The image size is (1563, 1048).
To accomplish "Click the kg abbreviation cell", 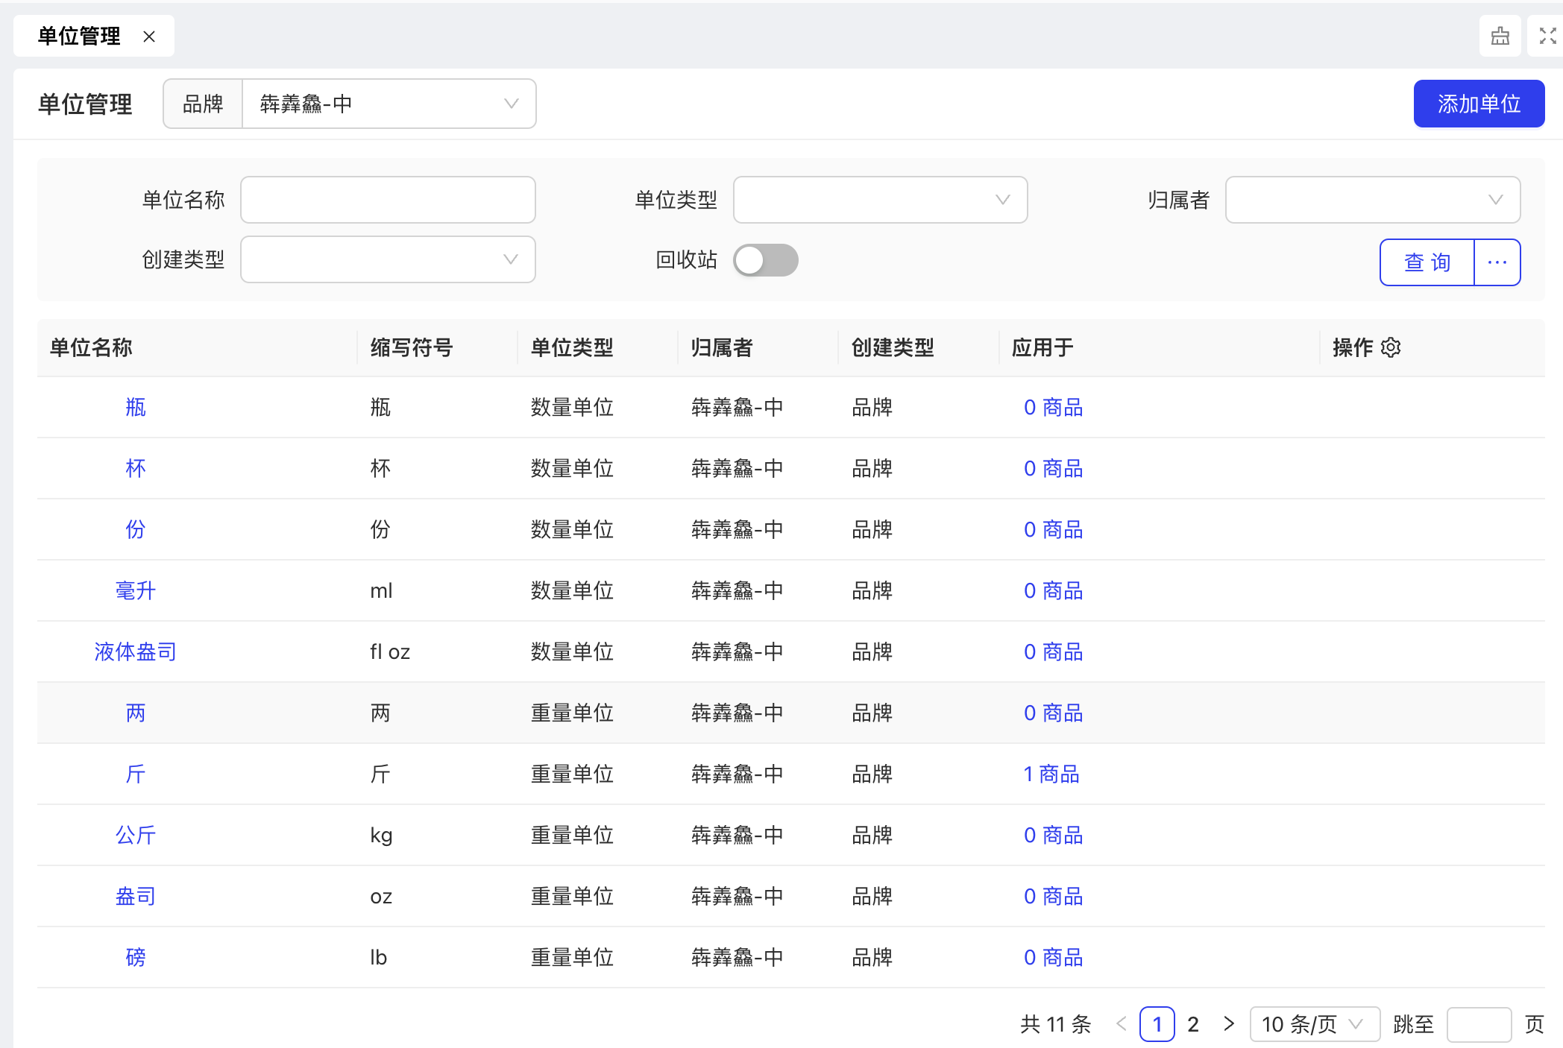I will pos(381,835).
